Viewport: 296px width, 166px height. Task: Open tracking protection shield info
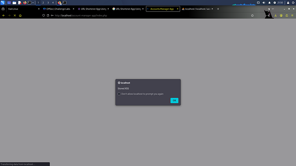tap(44, 16)
